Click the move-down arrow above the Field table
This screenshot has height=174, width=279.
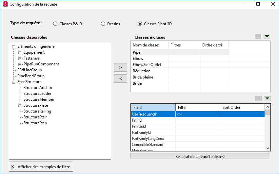coord(267,98)
